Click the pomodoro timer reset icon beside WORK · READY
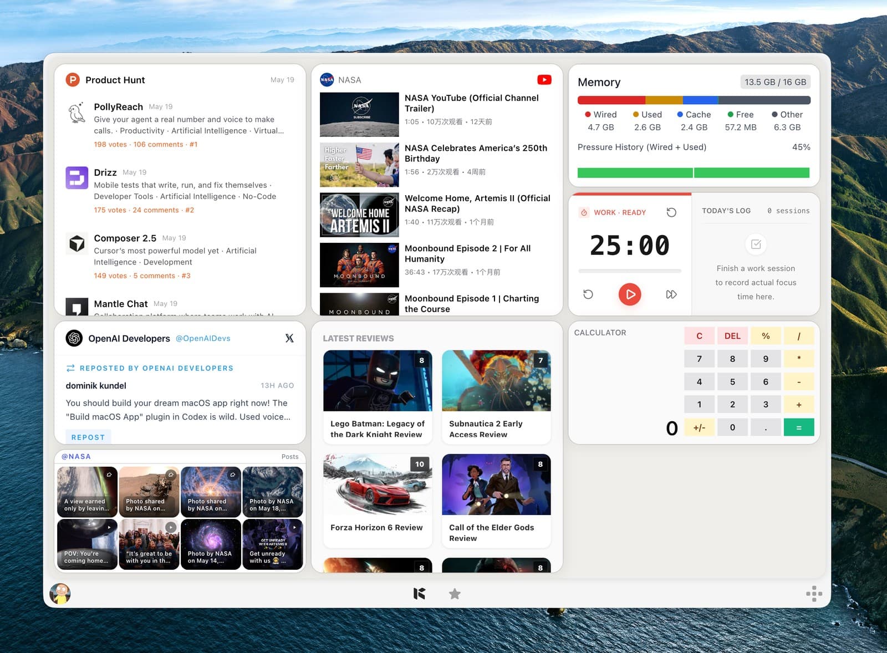 click(671, 212)
